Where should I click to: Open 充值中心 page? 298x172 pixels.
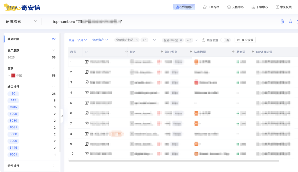point(235,7)
